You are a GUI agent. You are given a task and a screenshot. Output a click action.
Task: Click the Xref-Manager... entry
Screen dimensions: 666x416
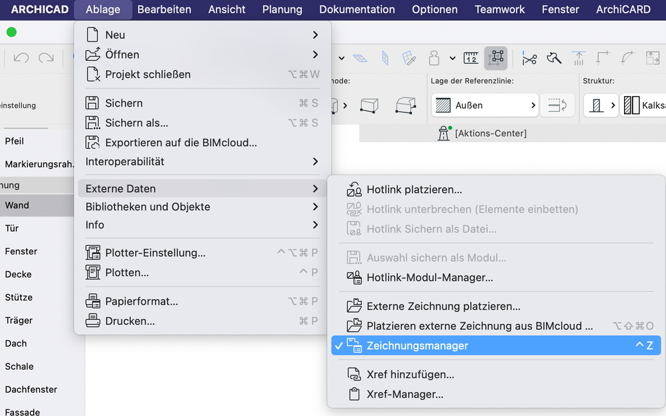[405, 394]
